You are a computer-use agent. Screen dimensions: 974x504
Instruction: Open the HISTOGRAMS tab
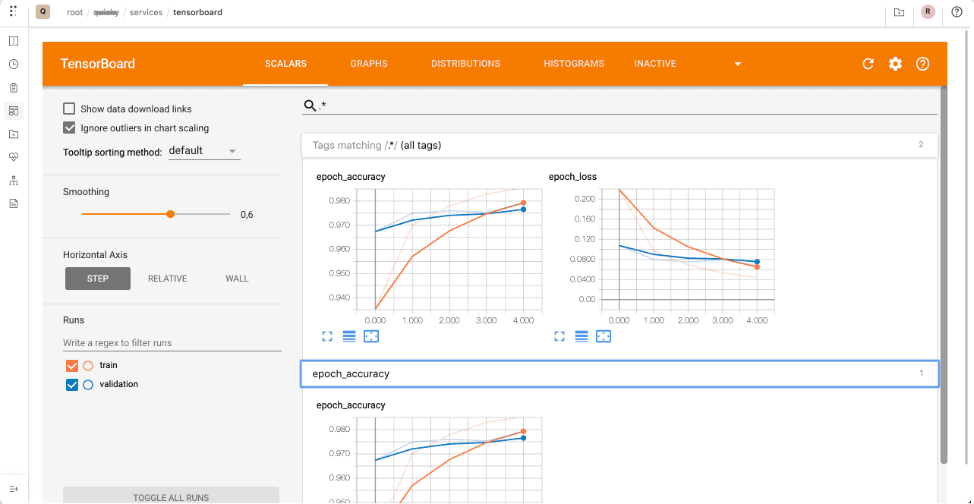pos(574,64)
